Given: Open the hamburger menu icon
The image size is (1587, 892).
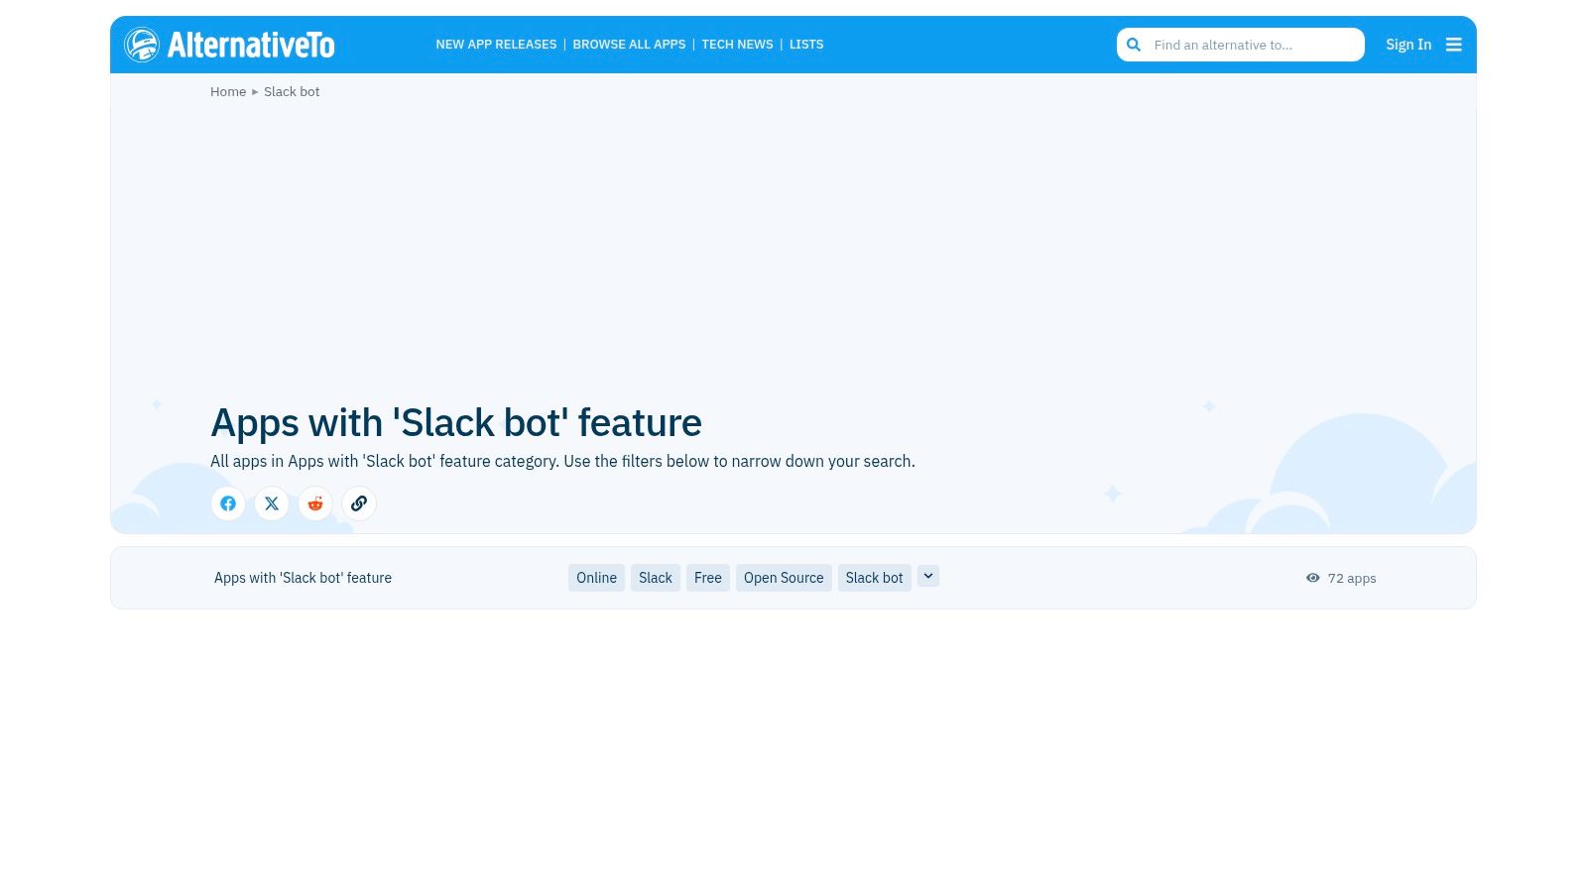Looking at the screenshot, I should 1454,45.
